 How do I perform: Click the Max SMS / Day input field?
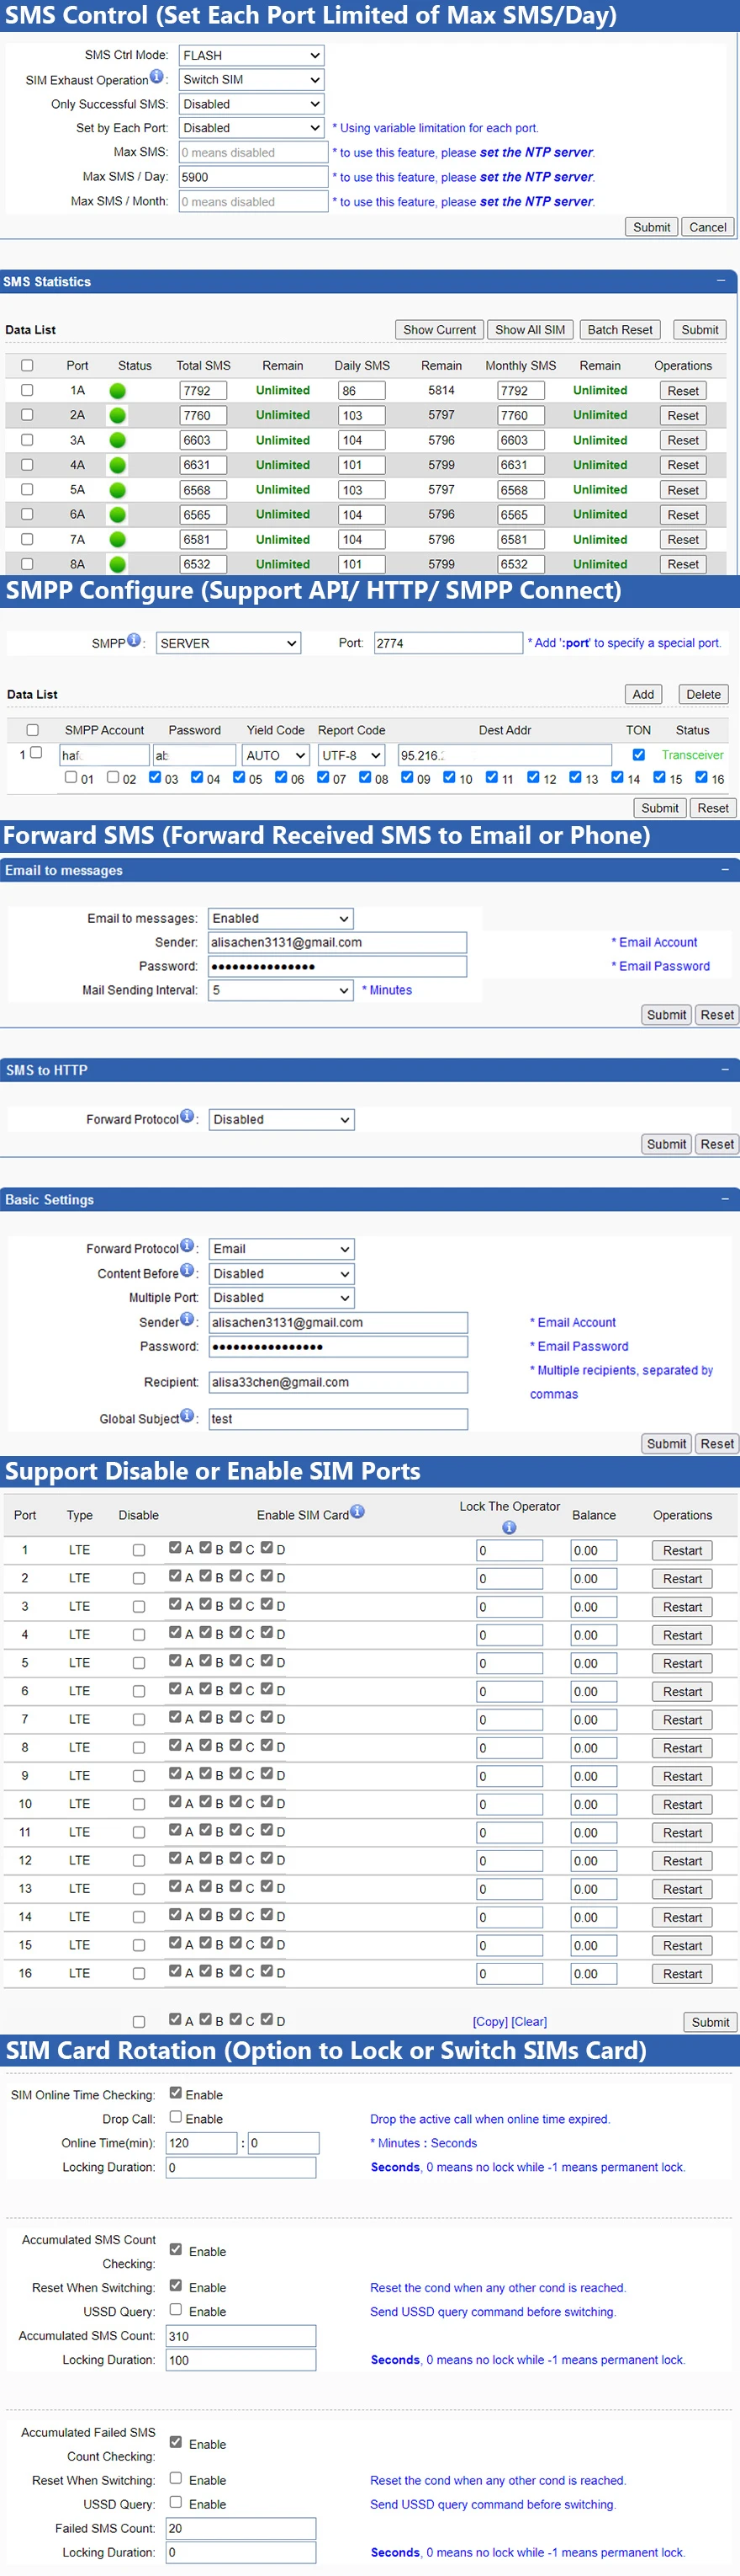tap(252, 177)
